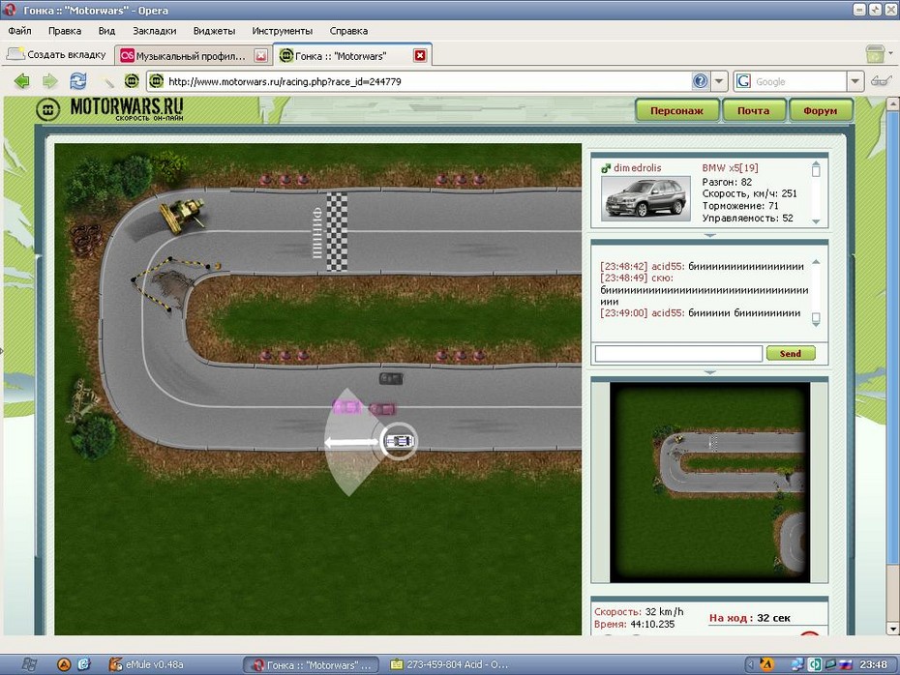The image size is (900, 675).
Task: Click the blue help icon in address bar
Action: pos(701,81)
